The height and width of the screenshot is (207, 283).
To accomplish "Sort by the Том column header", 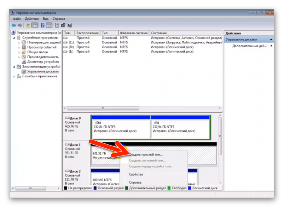I will [x=69, y=33].
